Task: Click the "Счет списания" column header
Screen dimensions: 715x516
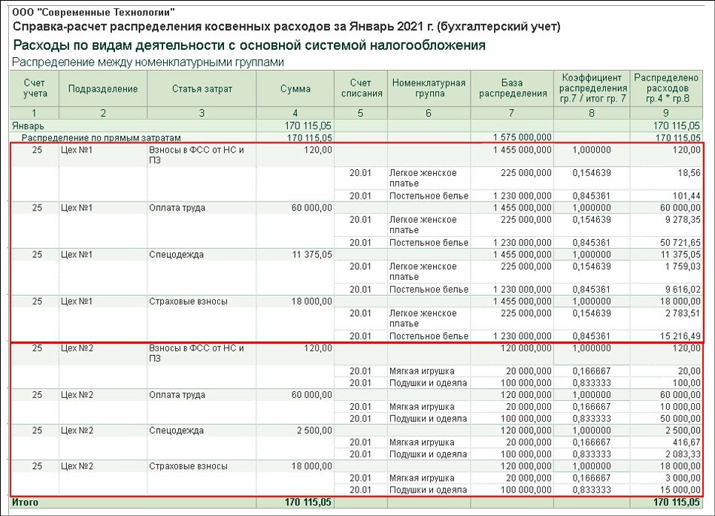Action: point(361,88)
